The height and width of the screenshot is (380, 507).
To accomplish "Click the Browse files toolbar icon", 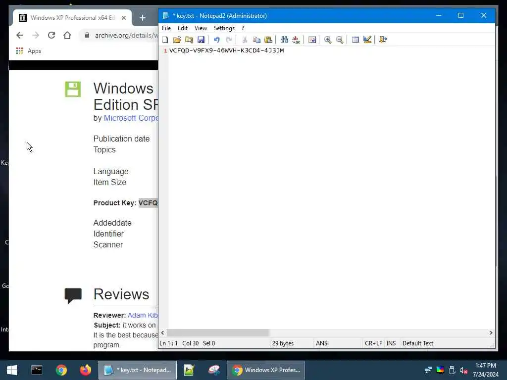I will pos(189,40).
